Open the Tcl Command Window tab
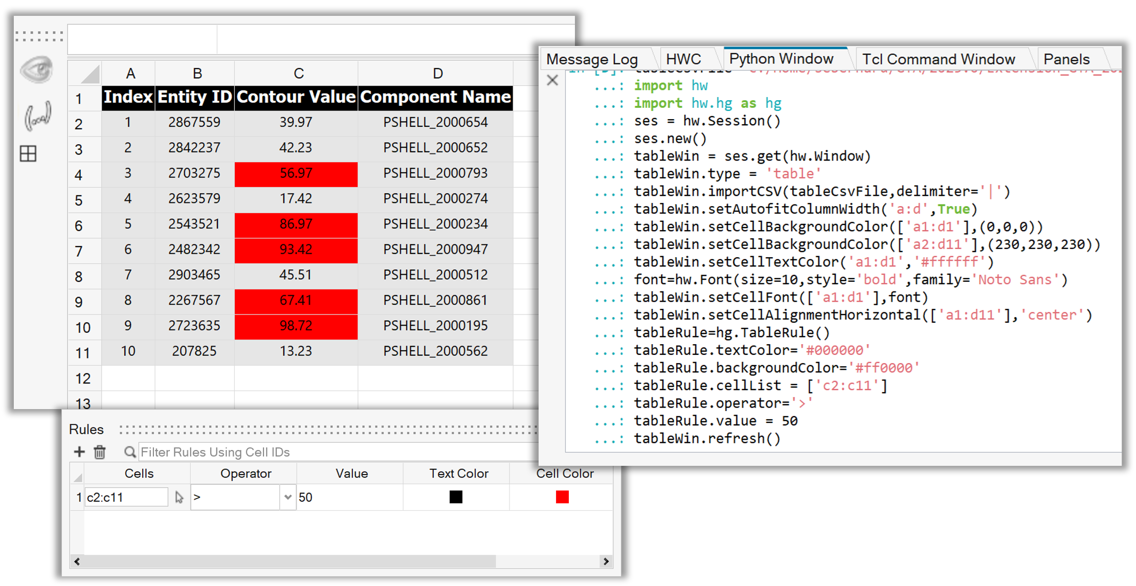The height and width of the screenshot is (586, 1136). pyautogui.click(x=938, y=59)
